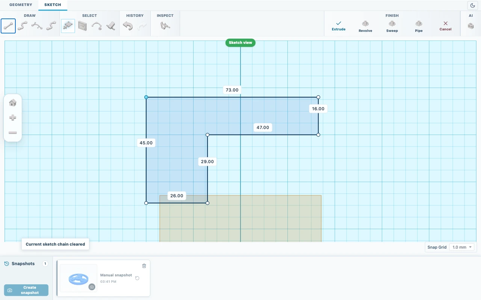This screenshot has height=300, width=481.
Task: Select the straight line draw tool
Action: [8, 26]
